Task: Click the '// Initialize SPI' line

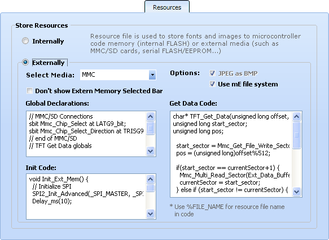Action: (52, 186)
